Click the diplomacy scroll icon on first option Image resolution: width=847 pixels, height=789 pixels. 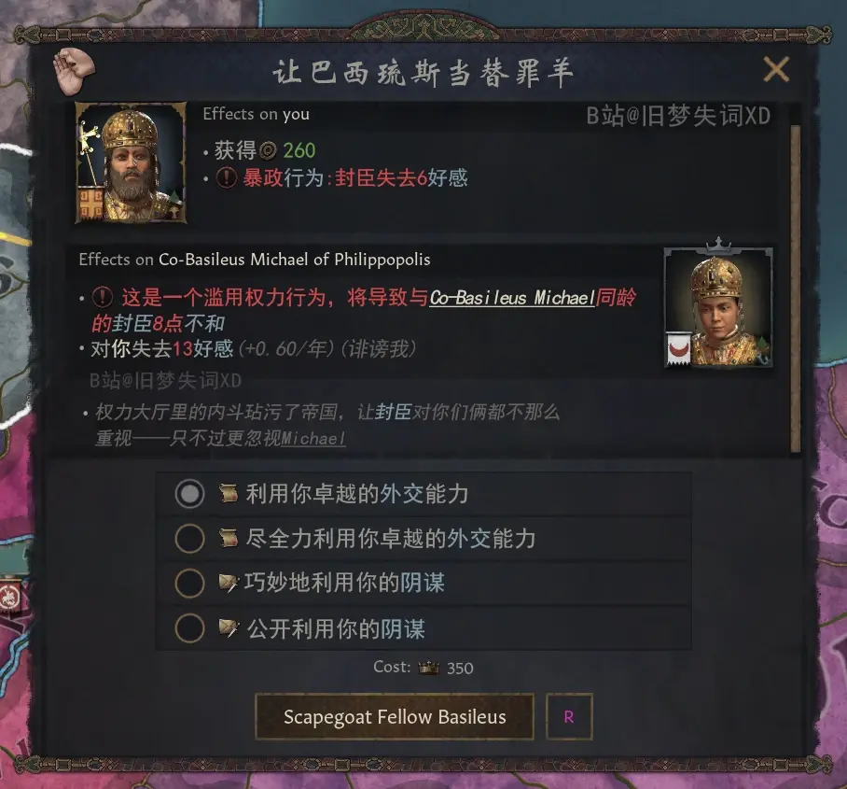229,493
